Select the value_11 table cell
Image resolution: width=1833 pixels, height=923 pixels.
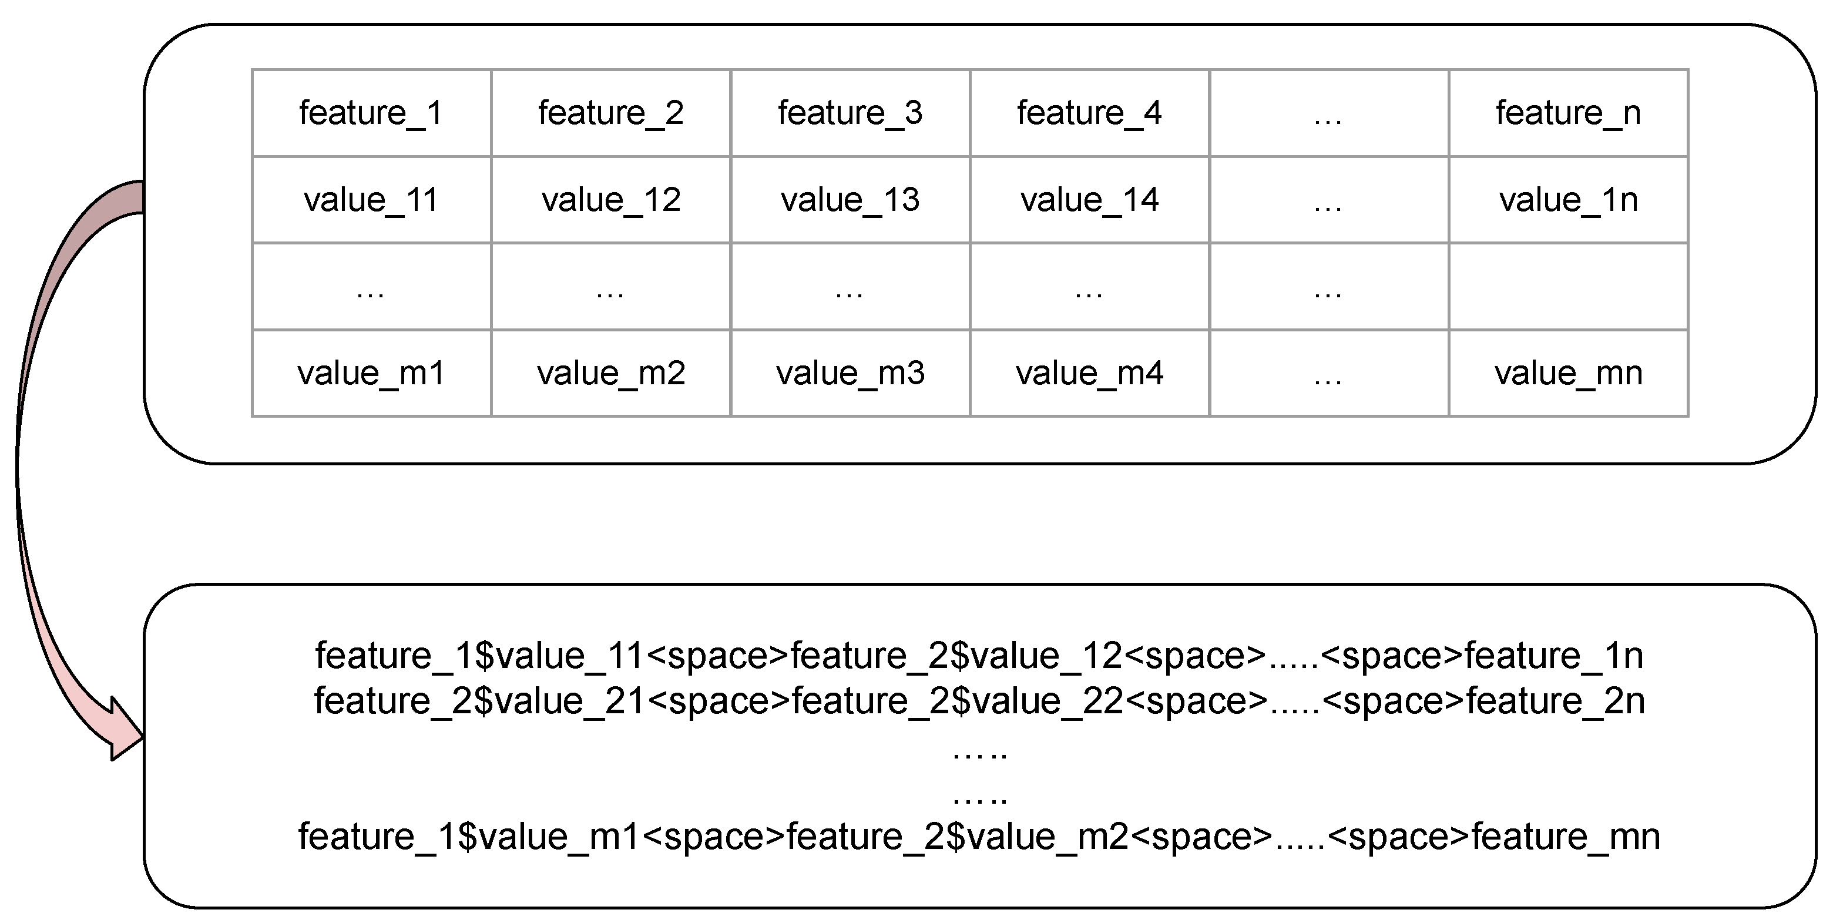(x=371, y=199)
